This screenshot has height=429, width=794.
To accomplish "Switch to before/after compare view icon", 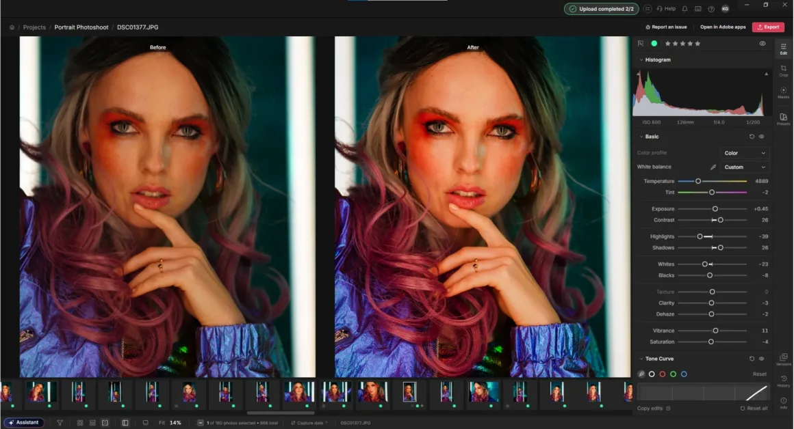I will pyautogui.click(x=105, y=422).
